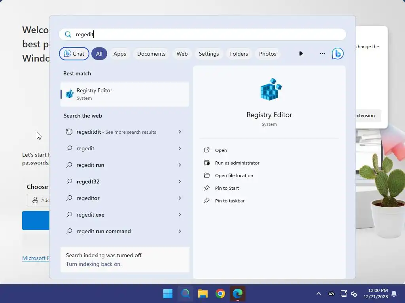Click the search icon beside regedt32

point(69,181)
